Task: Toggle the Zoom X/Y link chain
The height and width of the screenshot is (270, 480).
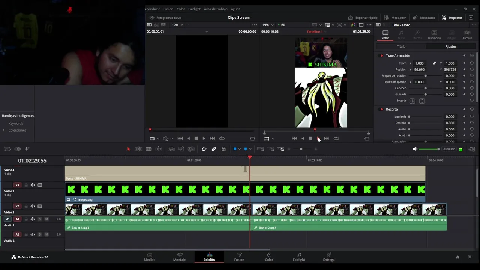Action: coord(434,63)
